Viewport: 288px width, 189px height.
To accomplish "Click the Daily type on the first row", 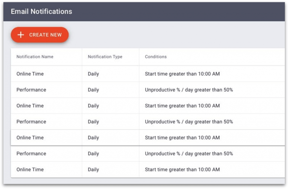I will 93,74.
